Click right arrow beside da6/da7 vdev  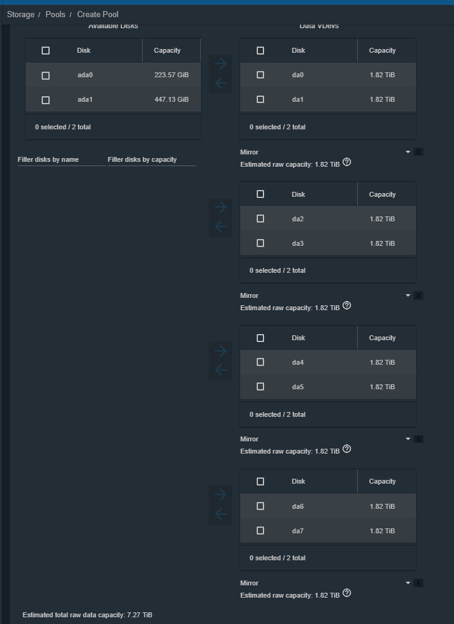pyautogui.click(x=221, y=494)
